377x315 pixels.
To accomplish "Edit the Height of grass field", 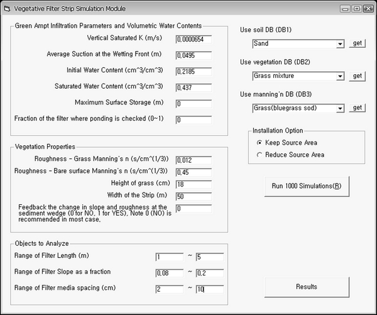I will [x=194, y=184].
